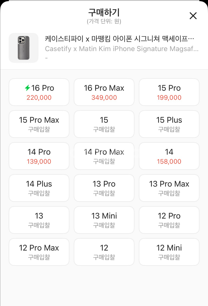This screenshot has height=306, width=208.
Task: Choose 14 Pro for 139,000
Action: [x=39, y=156]
